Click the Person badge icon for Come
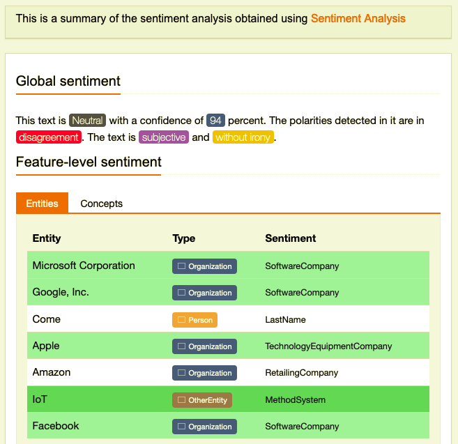The width and height of the screenshot is (458, 444). click(181, 320)
